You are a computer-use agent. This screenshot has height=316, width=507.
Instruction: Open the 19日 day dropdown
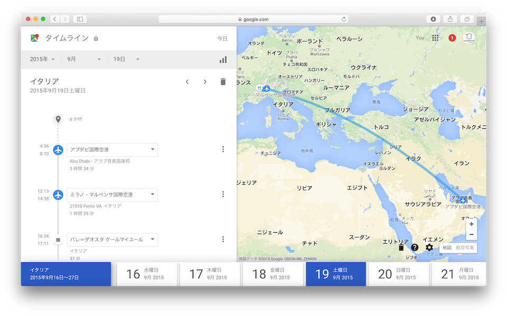[126, 60]
